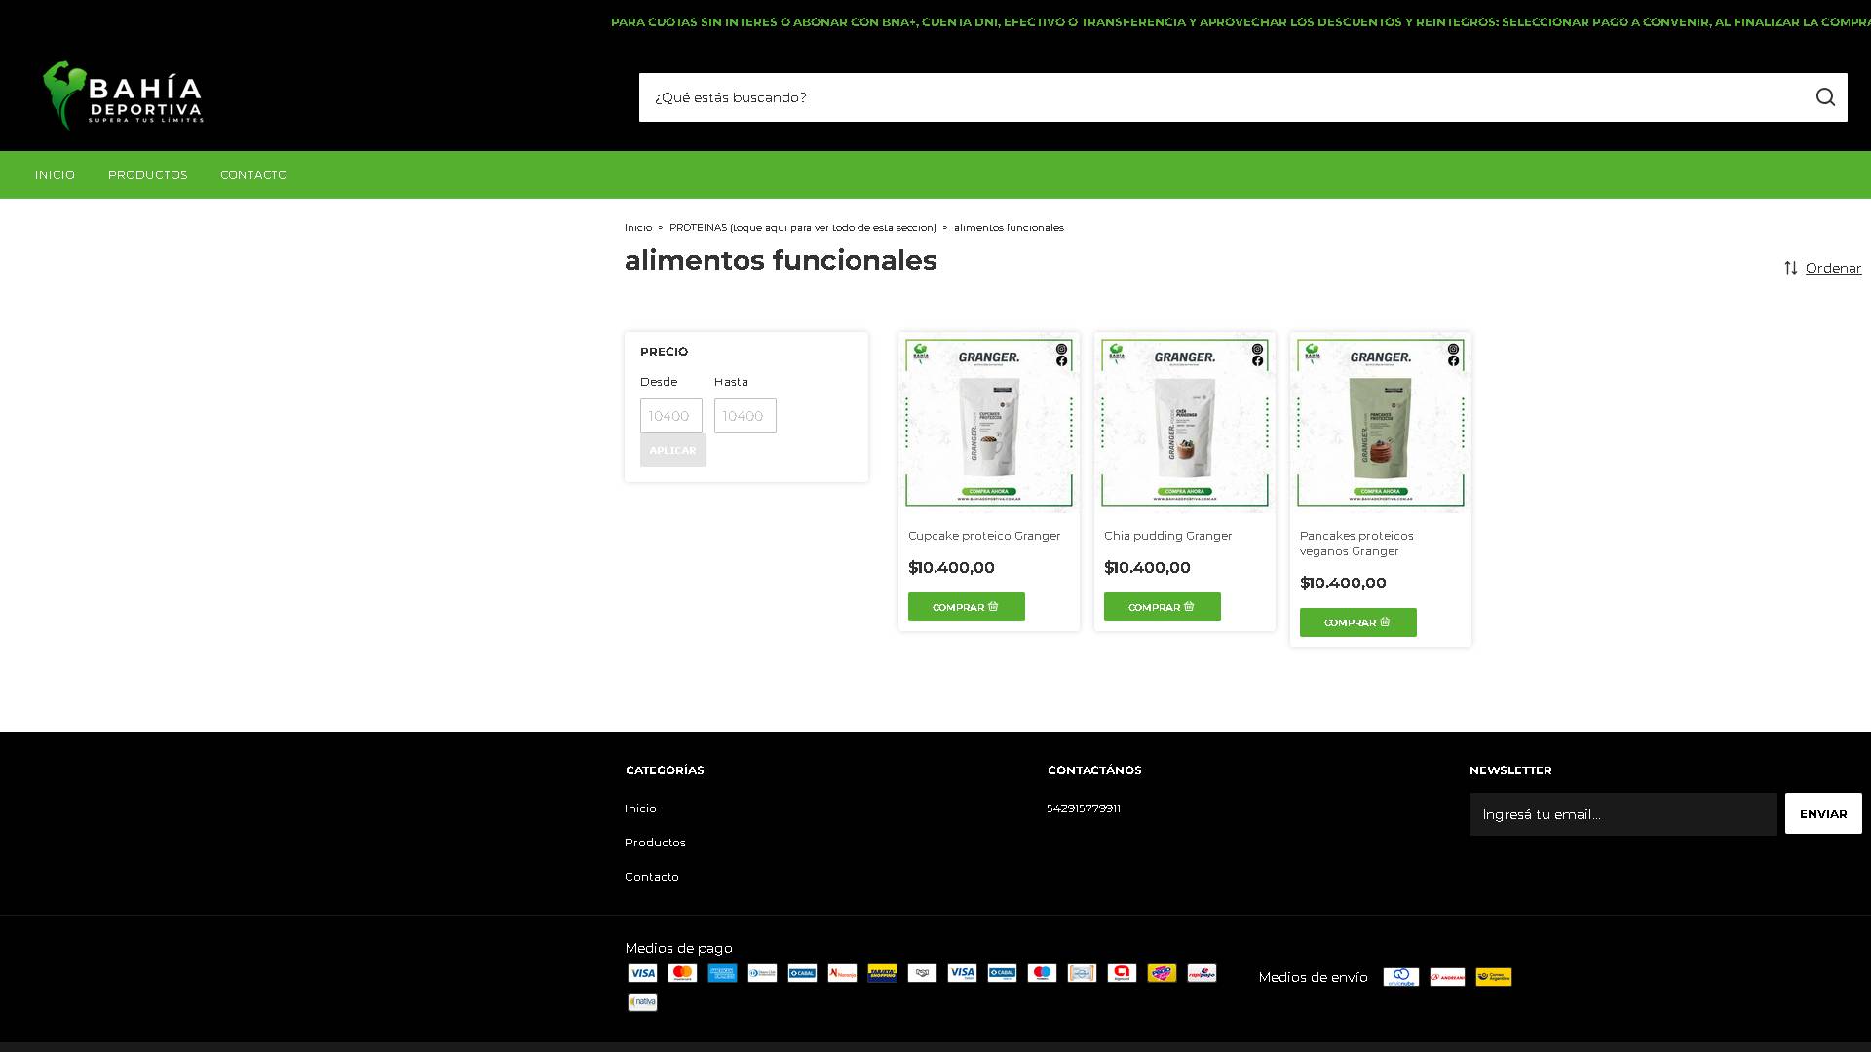The height and width of the screenshot is (1052, 1871).
Task: Click the footer Inicio link
Action: point(640,808)
